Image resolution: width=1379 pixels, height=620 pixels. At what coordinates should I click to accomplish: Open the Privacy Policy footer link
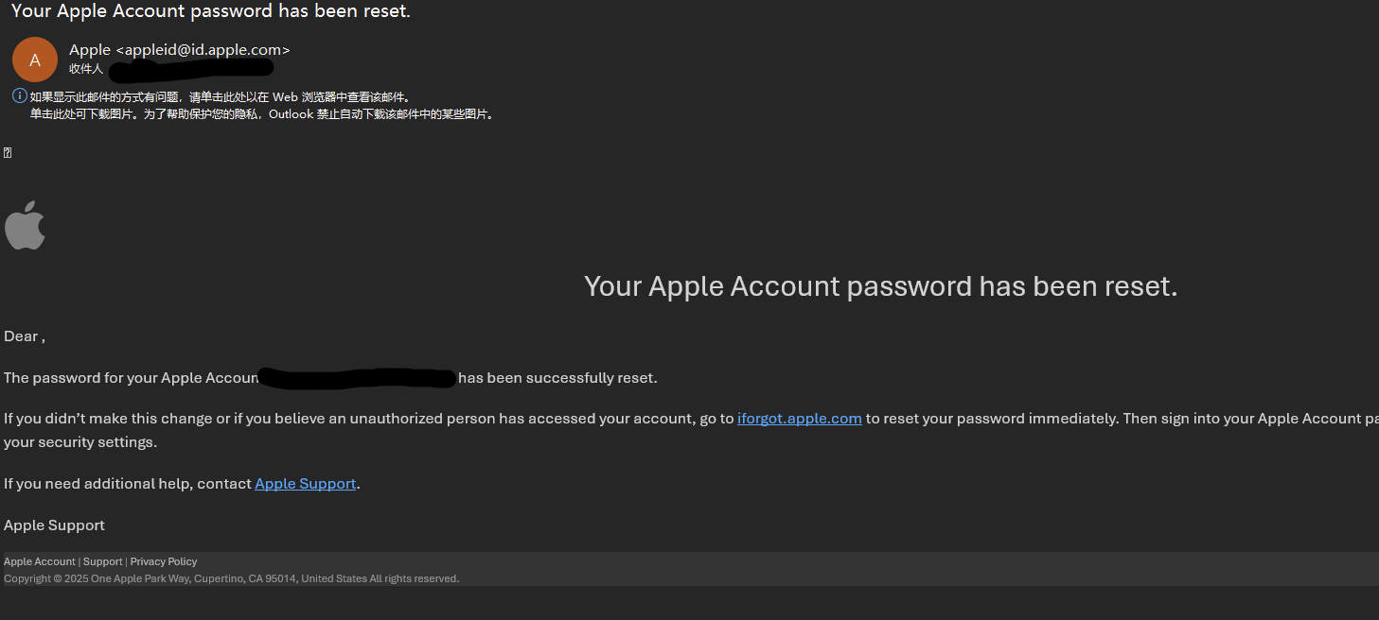click(164, 561)
